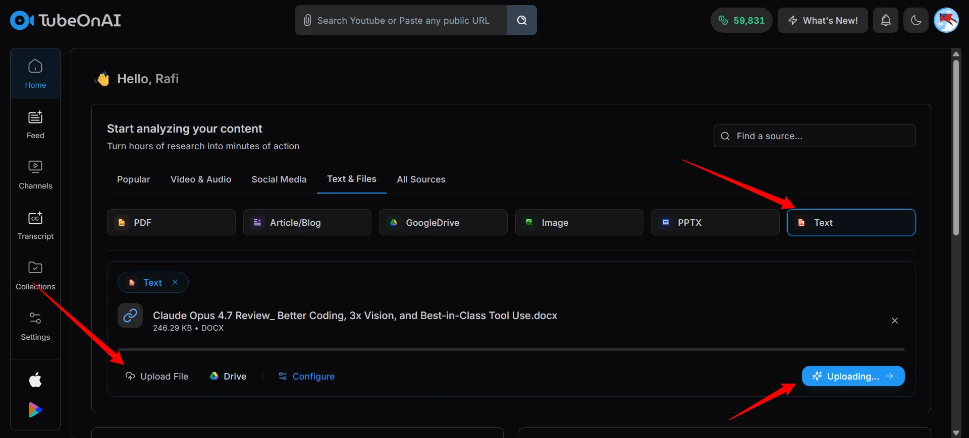Click the Google Play store icon
Viewport: 969px width, 438px height.
[35, 410]
